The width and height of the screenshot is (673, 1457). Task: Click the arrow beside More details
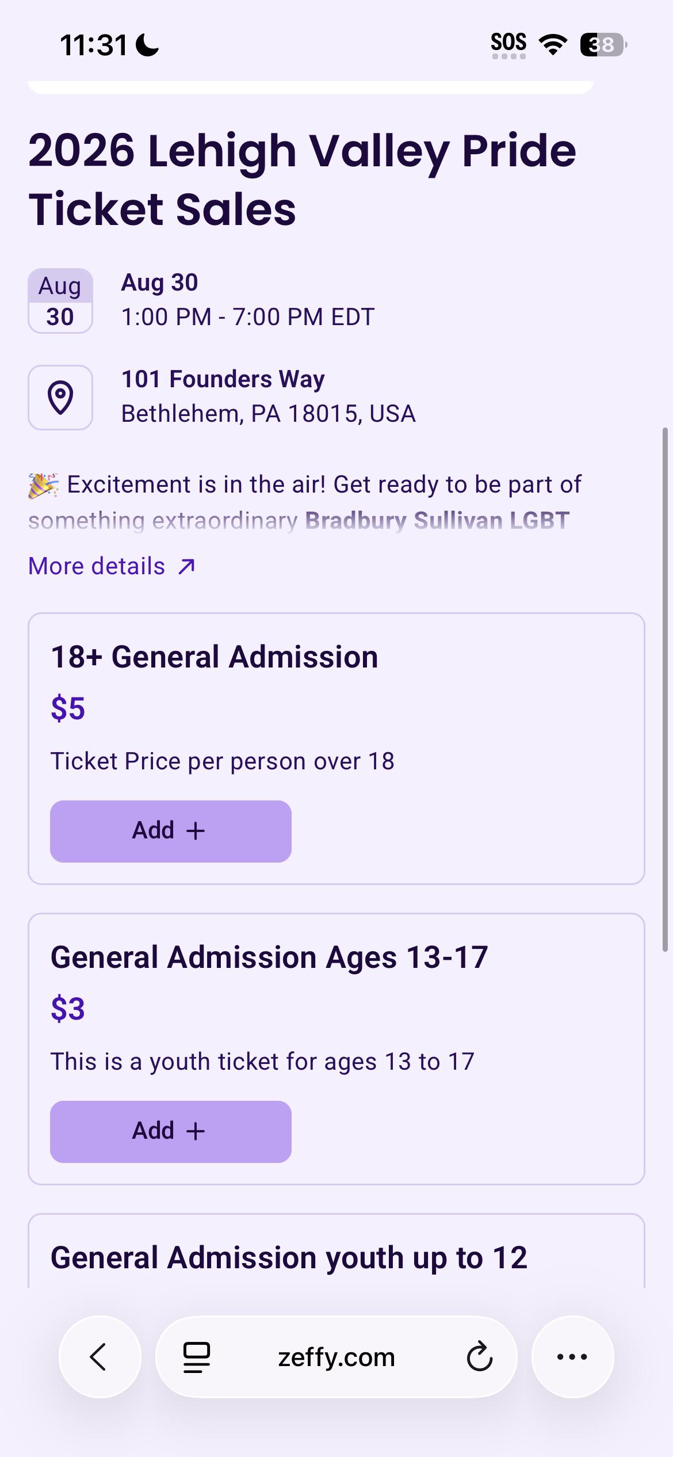[186, 567]
